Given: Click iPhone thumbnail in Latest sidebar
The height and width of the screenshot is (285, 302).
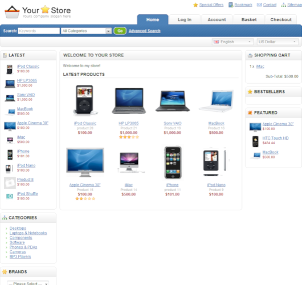Looking at the screenshot, I should 10,154.
